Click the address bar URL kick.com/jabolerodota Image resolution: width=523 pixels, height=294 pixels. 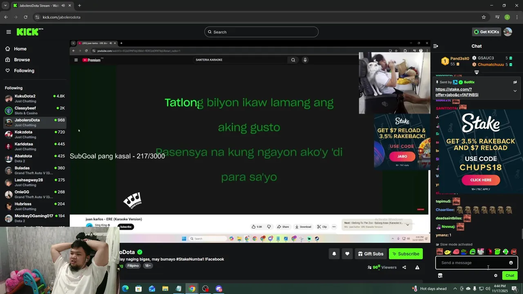62,17
